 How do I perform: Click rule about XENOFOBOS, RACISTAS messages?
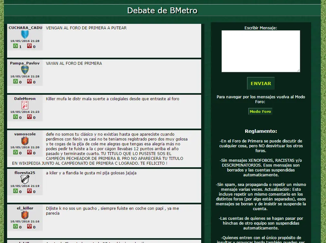point(261,168)
